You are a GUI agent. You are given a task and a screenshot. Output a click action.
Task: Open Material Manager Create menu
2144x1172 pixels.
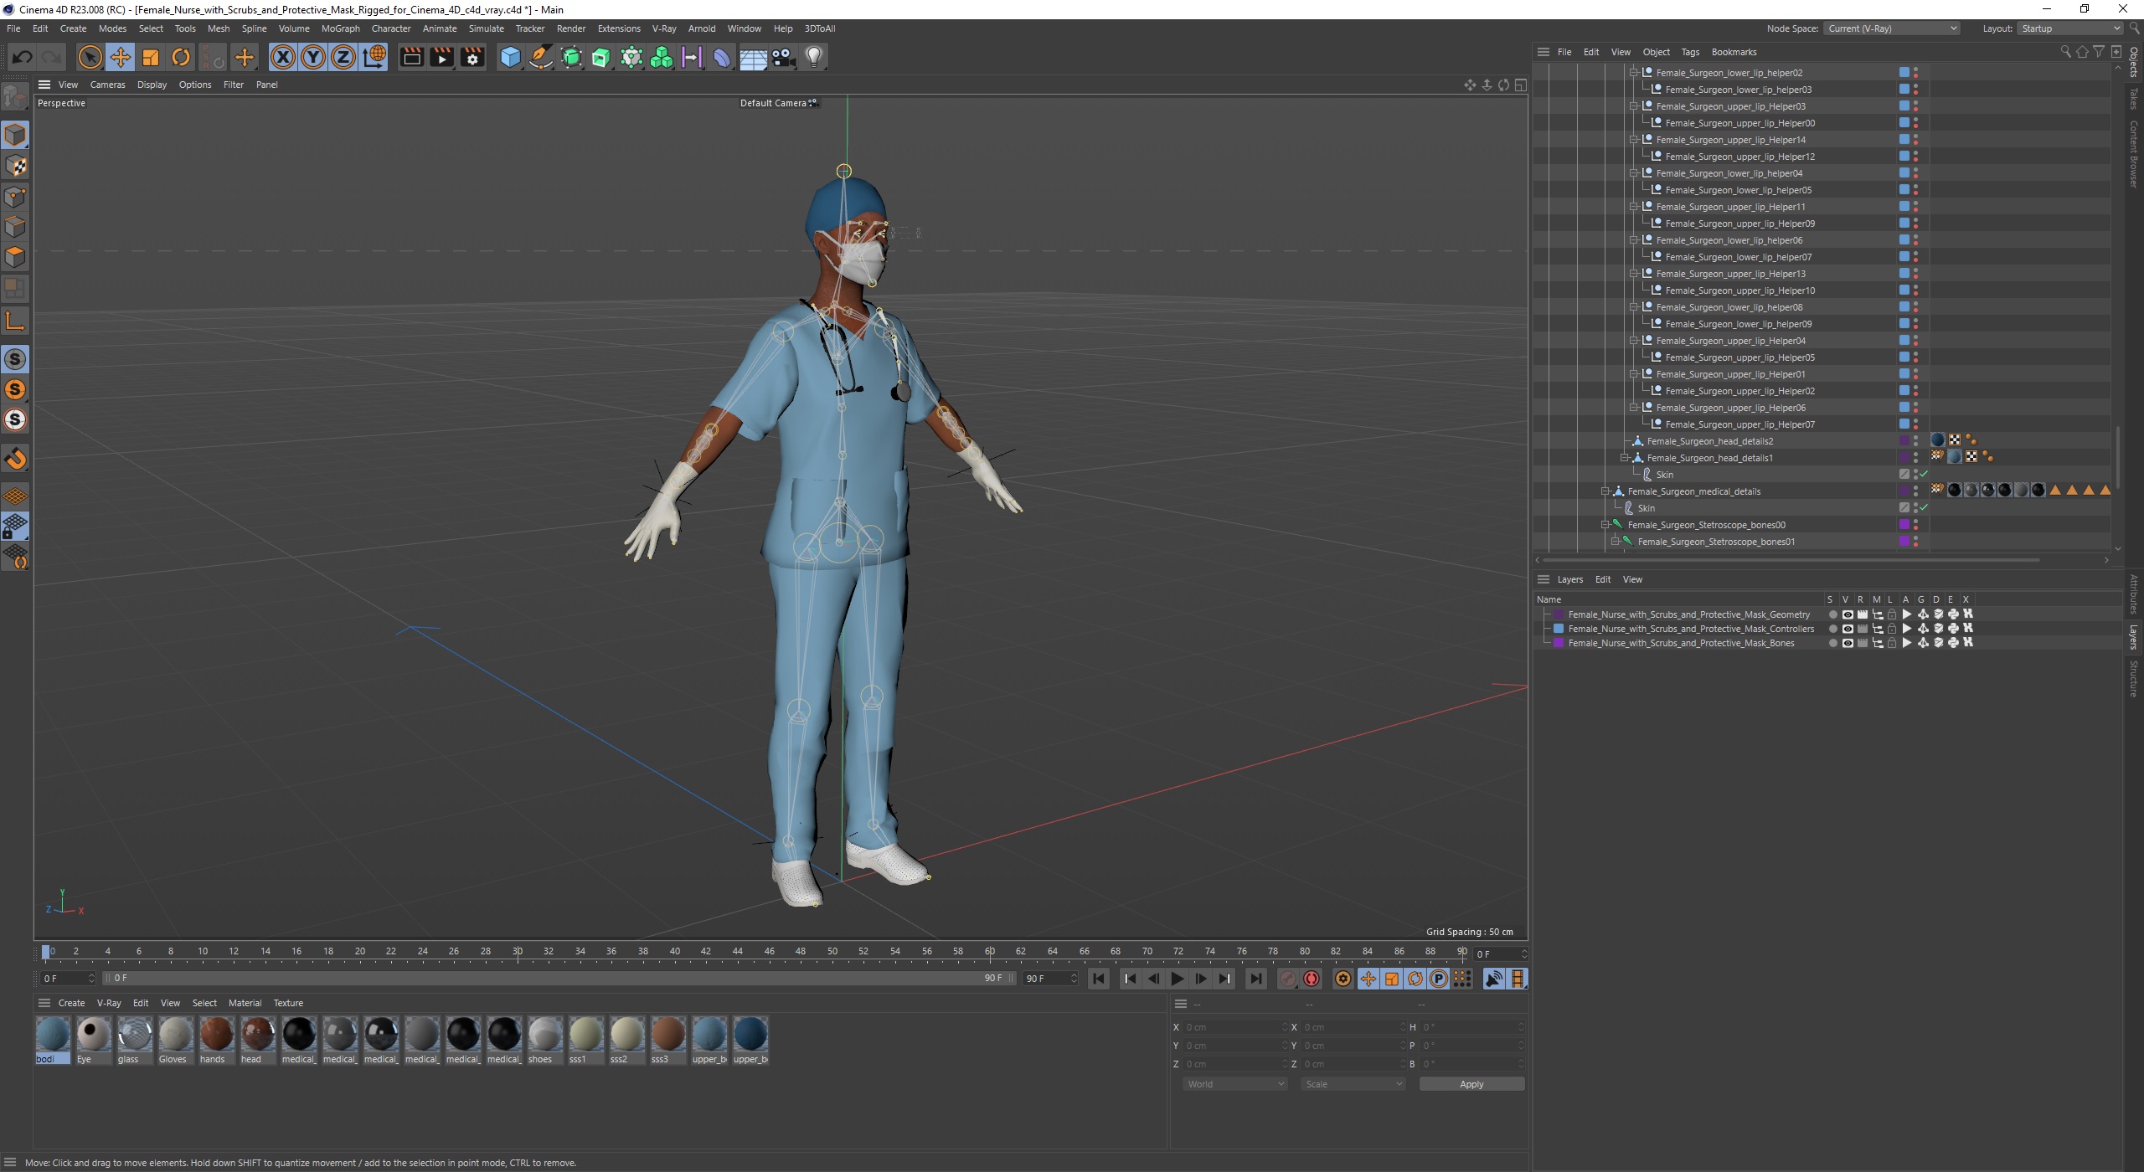tap(71, 1003)
